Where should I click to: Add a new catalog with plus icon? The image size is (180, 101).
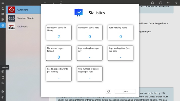pyautogui.click(x=45, y=3)
